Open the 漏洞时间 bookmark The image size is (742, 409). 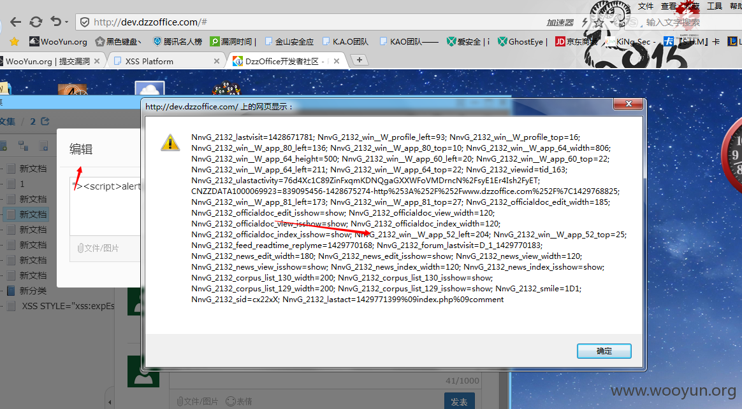click(x=233, y=41)
